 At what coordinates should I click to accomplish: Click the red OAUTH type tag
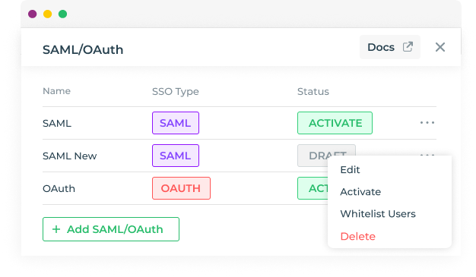[181, 188]
